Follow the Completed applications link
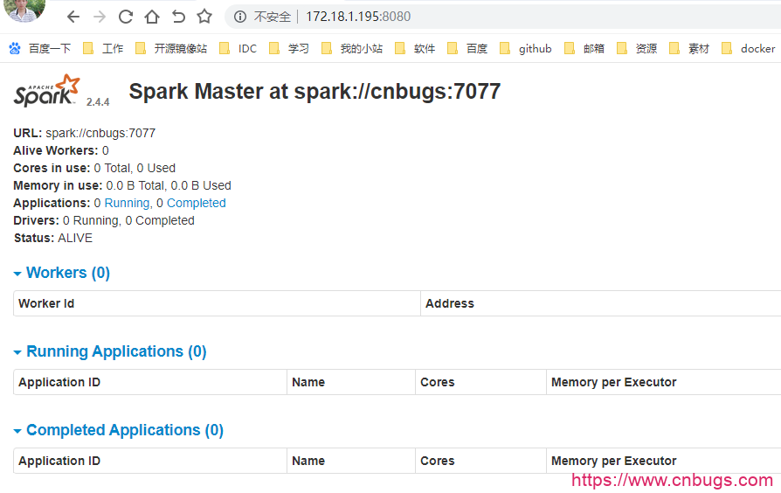The height and width of the screenshot is (493, 781). point(196,203)
